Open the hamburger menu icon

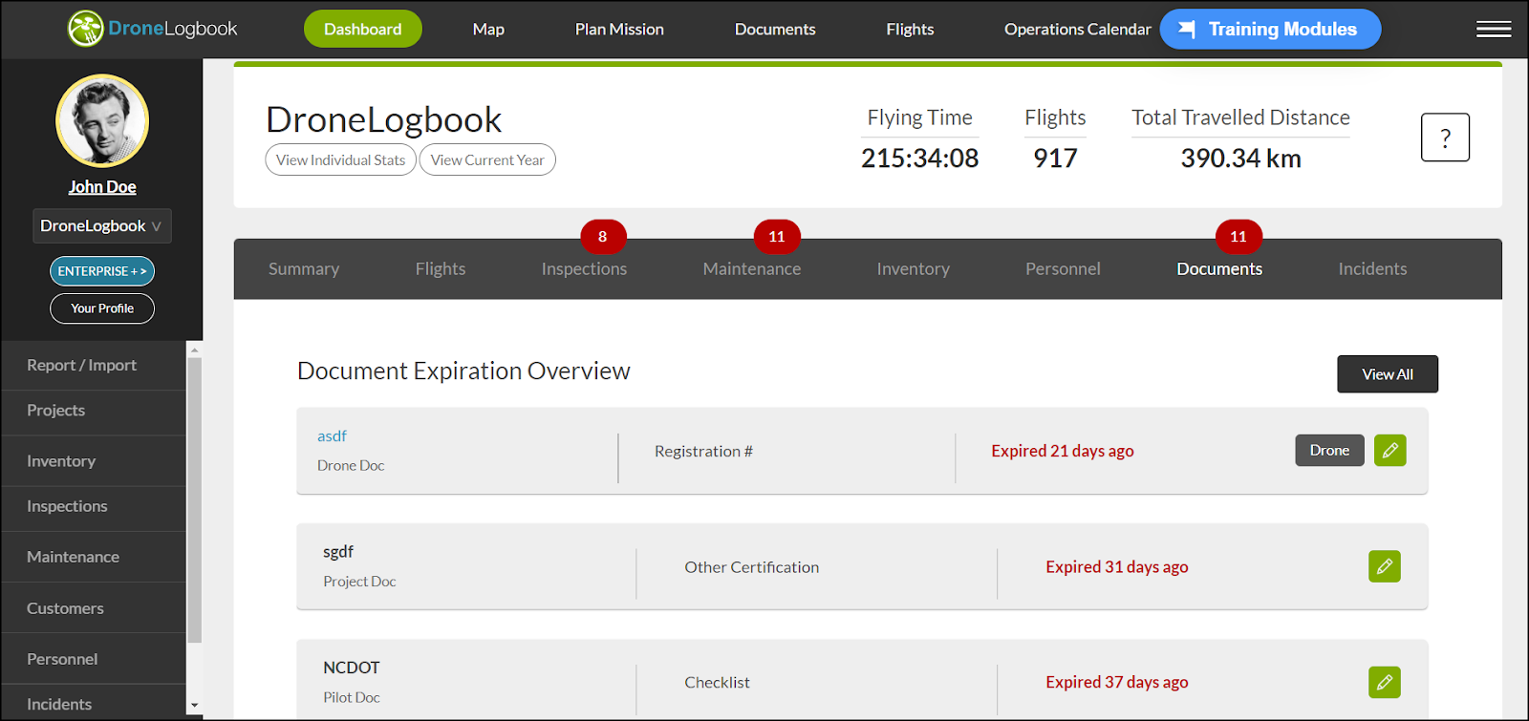coord(1493,30)
